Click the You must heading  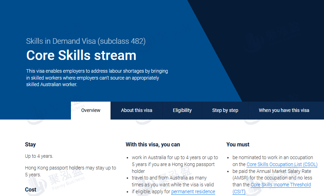(238, 144)
